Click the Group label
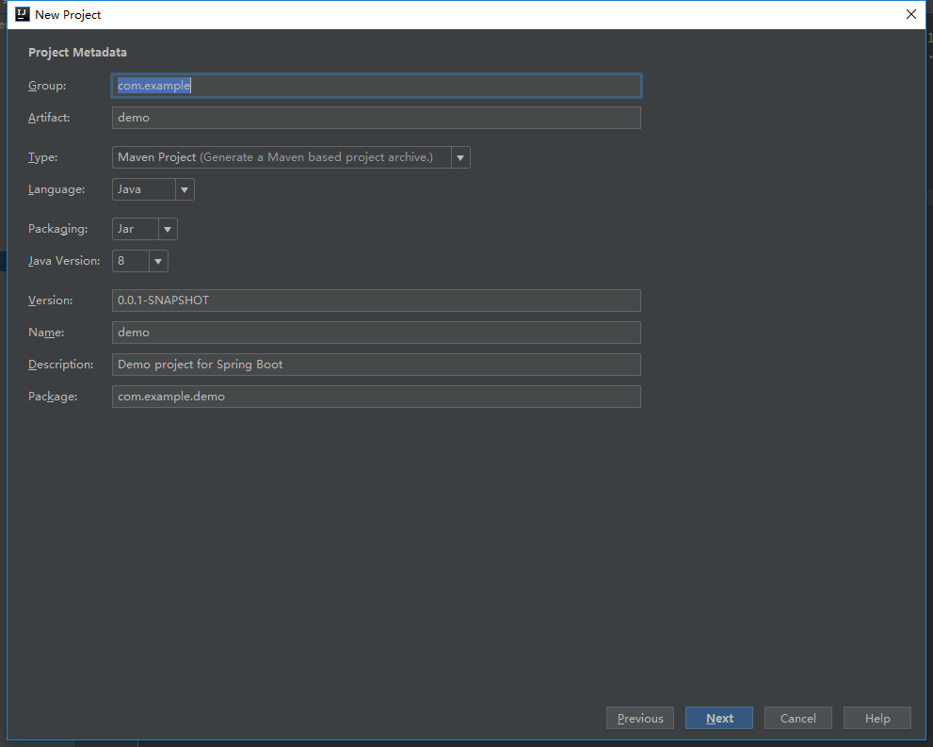The image size is (933, 747). coord(47,86)
